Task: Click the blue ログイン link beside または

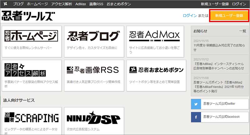Action: point(190,16)
